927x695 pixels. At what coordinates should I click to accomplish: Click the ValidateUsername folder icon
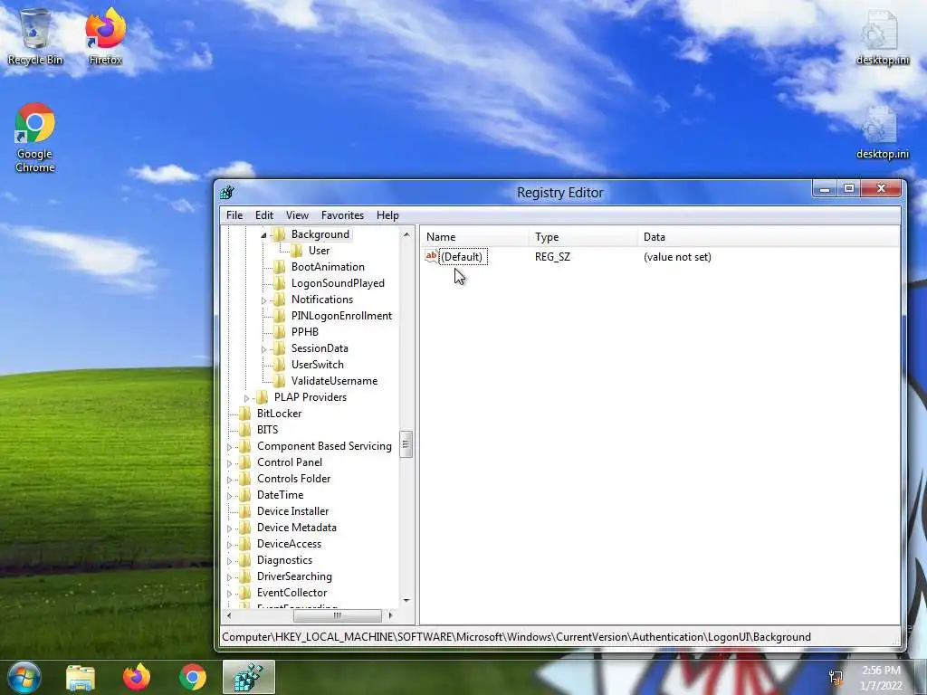pos(279,381)
